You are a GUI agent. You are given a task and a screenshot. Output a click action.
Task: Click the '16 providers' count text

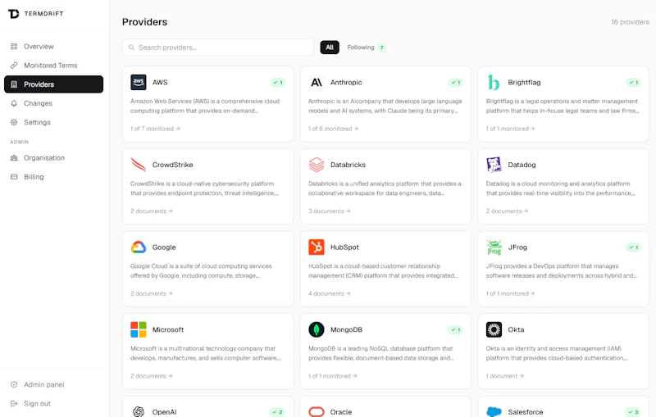630,22
